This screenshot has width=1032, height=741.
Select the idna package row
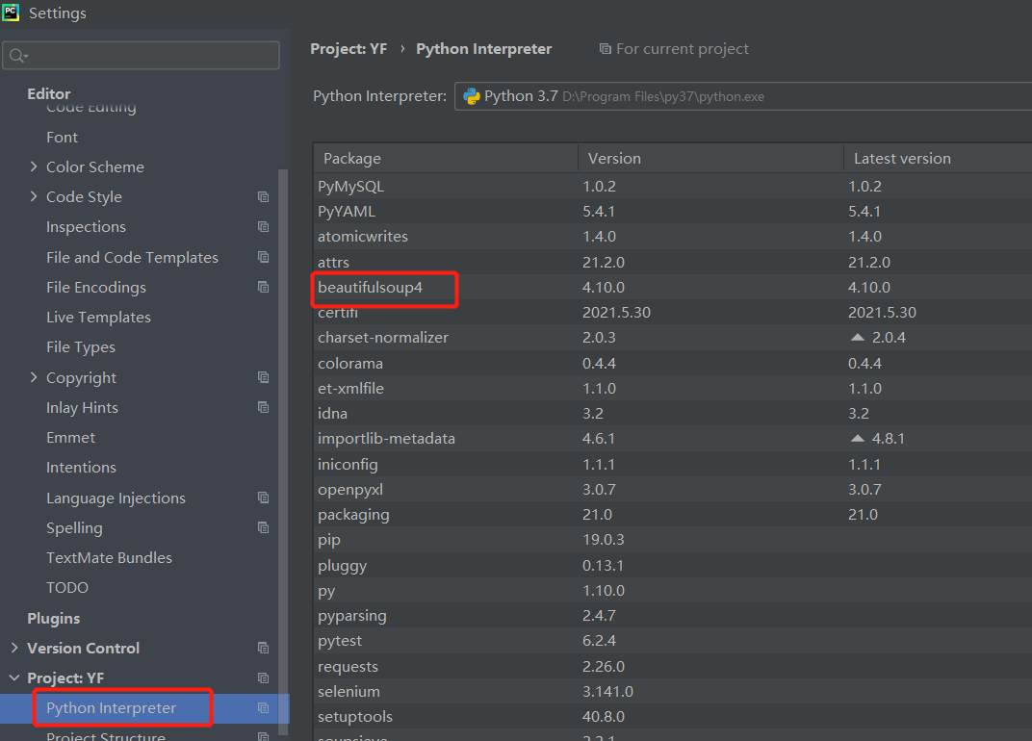coord(673,413)
